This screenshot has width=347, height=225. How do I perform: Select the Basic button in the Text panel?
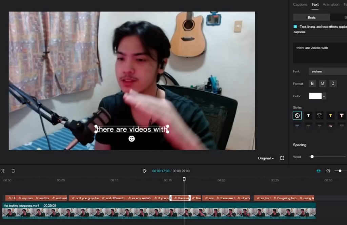click(311, 17)
